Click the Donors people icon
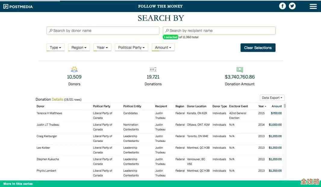The height and width of the screenshot is (187, 321). pyautogui.click(x=74, y=69)
